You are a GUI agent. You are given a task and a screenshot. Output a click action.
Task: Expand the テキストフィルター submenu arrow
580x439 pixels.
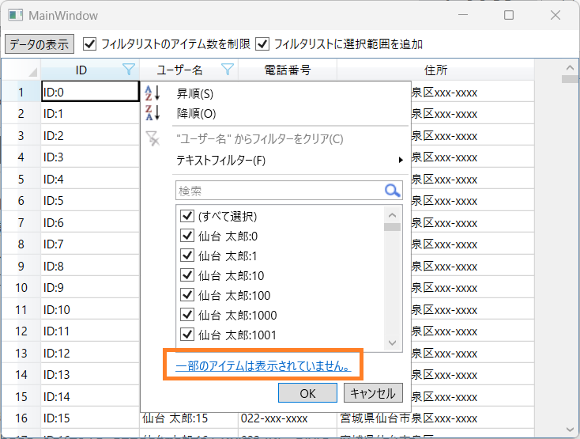pyautogui.click(x=401, y=161)
